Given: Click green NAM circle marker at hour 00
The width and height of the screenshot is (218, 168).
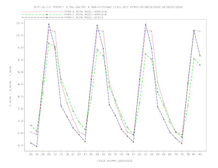Looking at the screenshot, I should coord(31,125).
